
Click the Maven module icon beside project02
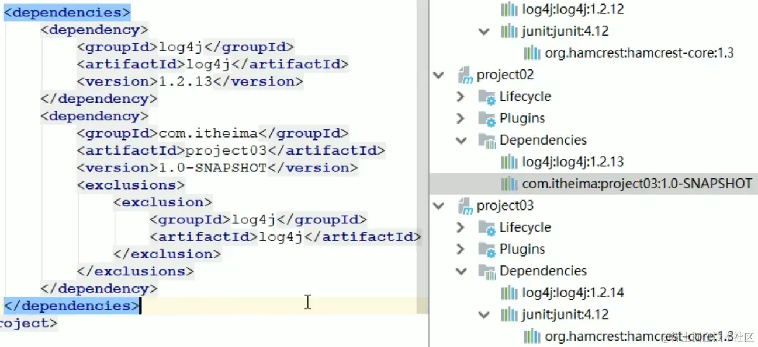pyautogui.click(x=465, y=75)
